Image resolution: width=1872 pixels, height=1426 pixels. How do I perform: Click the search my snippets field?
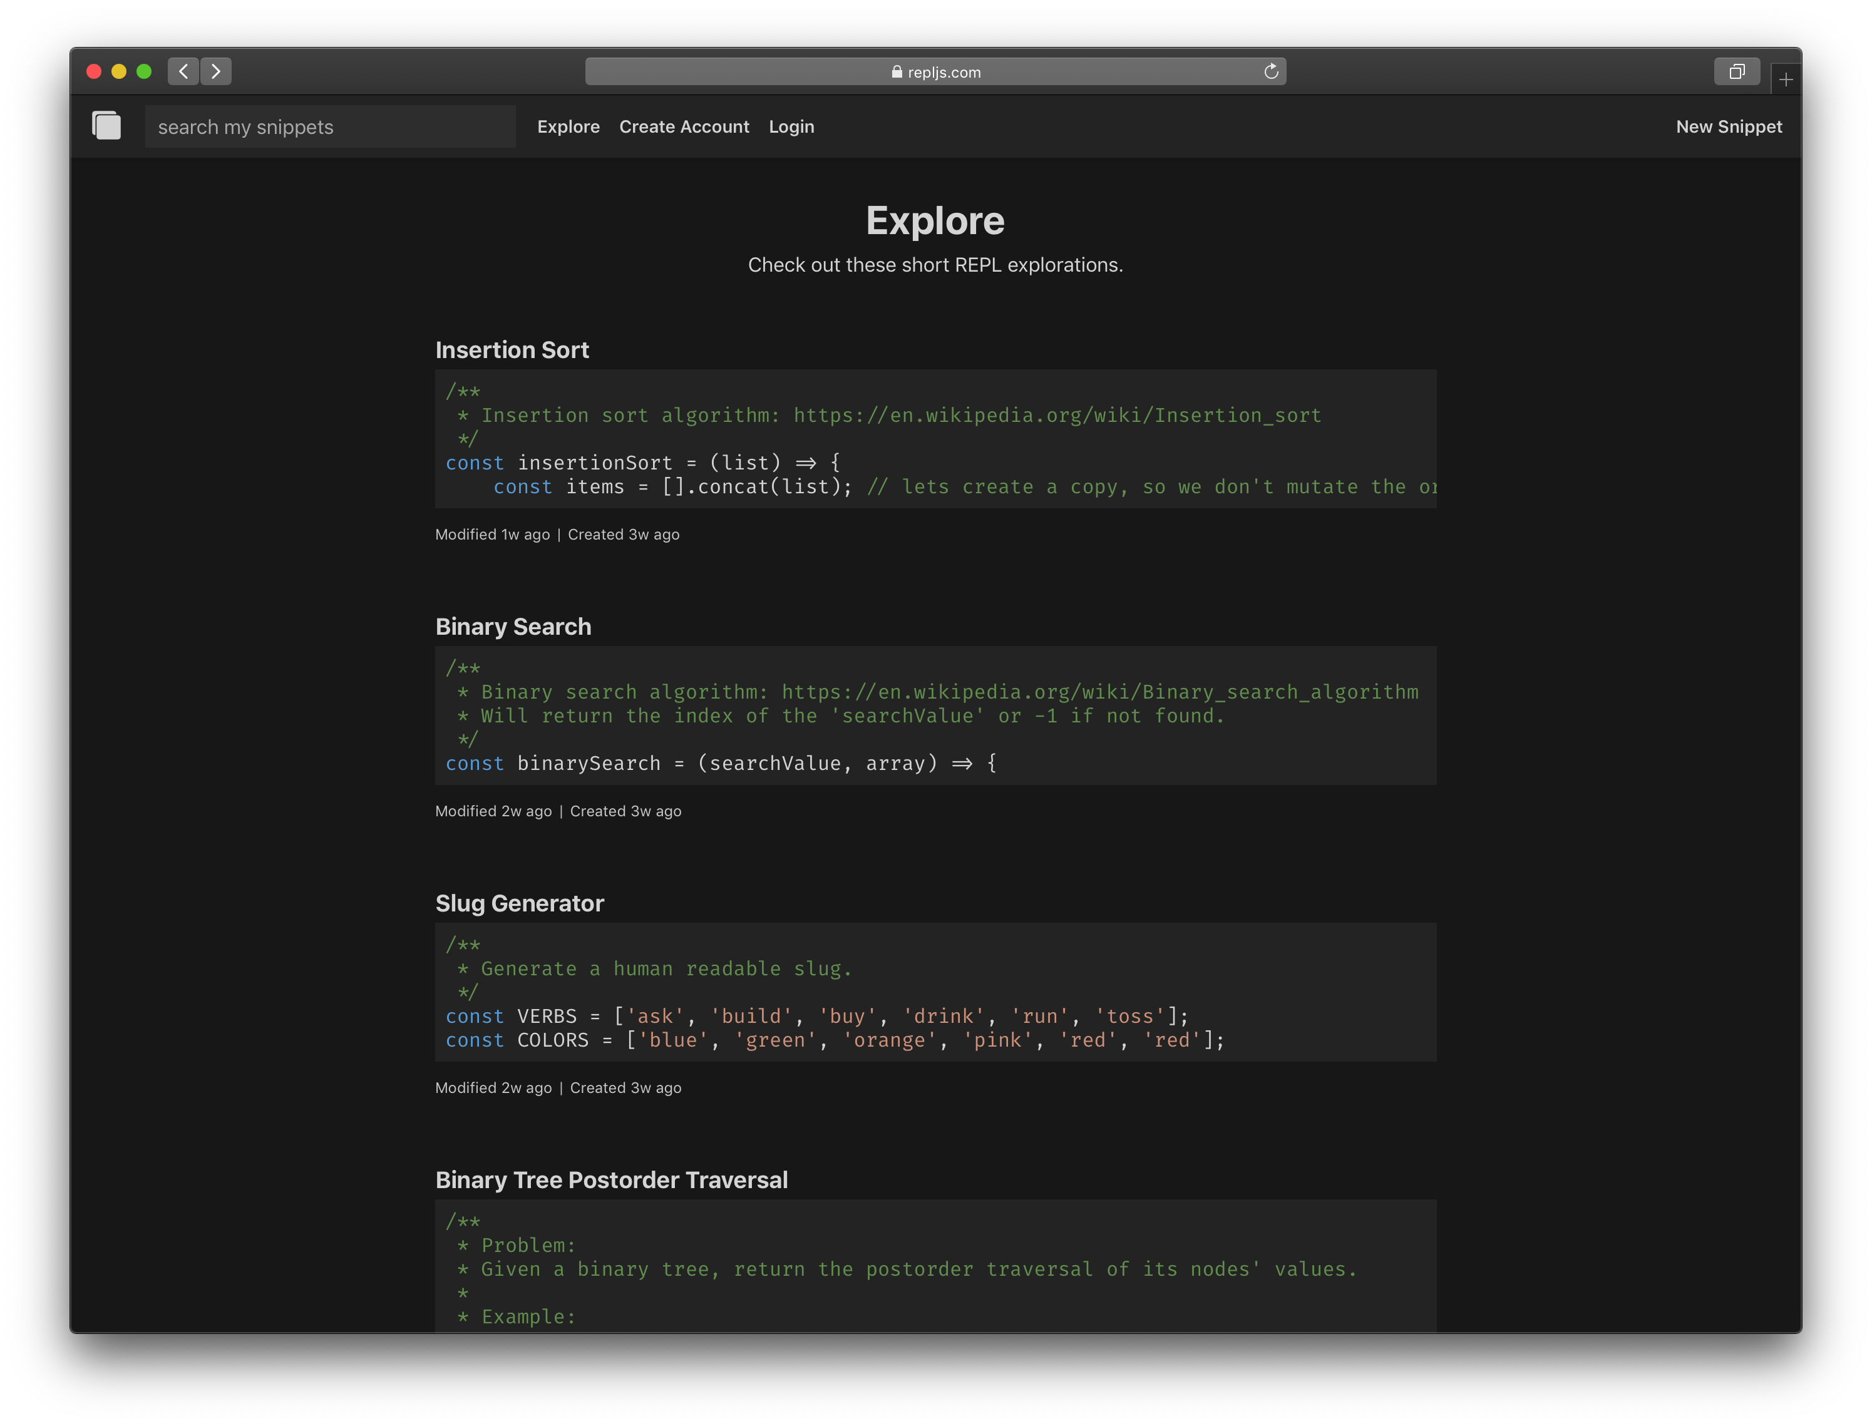[x=330, y=126]
